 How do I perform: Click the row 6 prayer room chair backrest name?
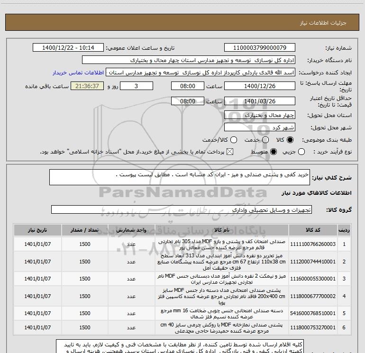(x=222, y=327)
